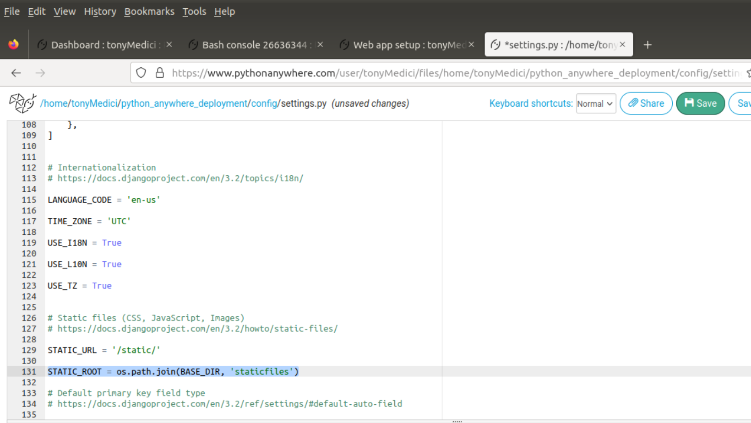Close the settings.py tab

(622, 44)
